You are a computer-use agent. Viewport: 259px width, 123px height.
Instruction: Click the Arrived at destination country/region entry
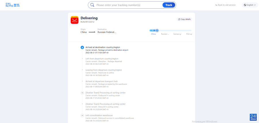point(103,47)
